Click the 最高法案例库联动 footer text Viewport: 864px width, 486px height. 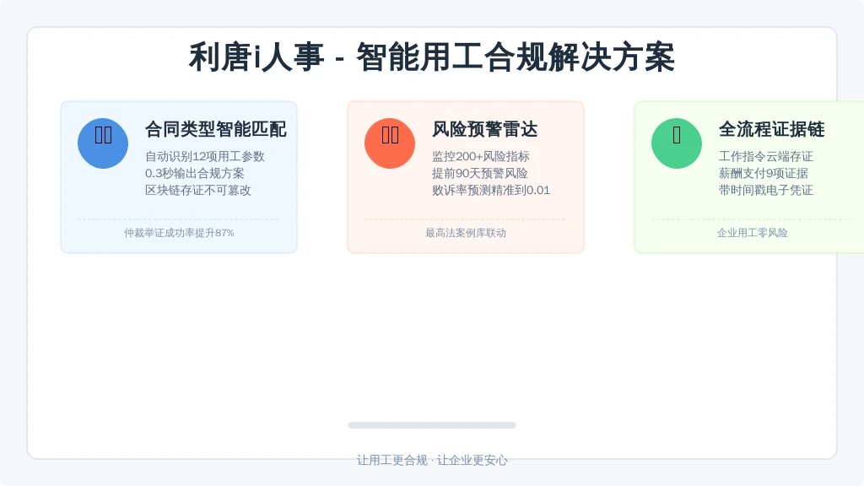pos(466,233)
